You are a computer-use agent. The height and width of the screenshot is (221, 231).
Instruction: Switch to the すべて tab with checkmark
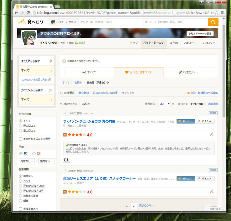point(89,72)
